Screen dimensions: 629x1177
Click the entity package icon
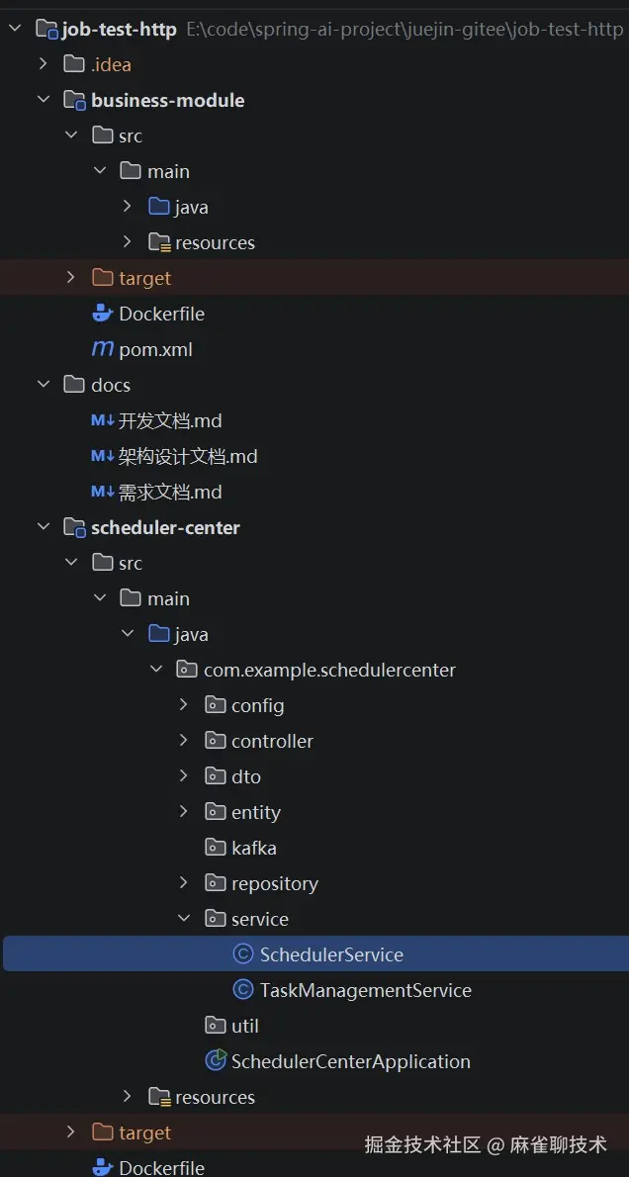215,811
